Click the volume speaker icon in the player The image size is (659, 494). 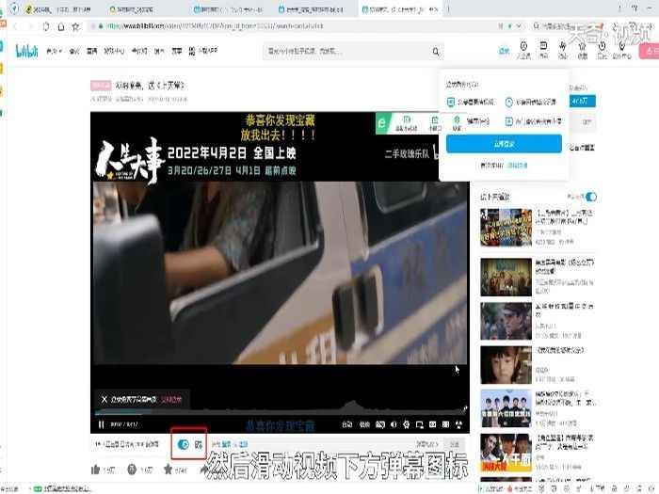394,424
